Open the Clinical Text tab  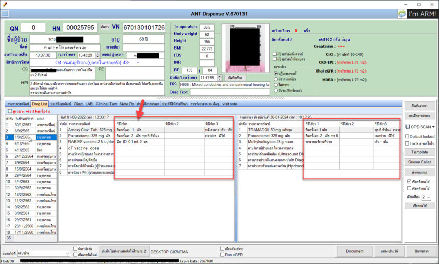106,103
